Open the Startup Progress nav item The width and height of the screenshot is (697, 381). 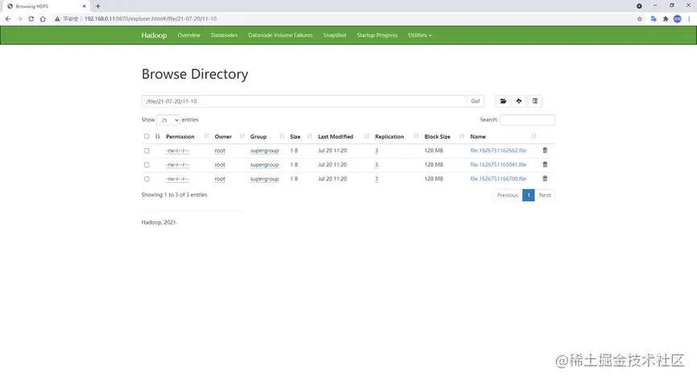pyautogui.click(x=377, y=35)
